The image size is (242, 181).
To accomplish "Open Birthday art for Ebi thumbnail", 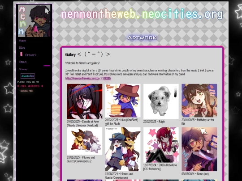I will pyautogui.click(x=199, y=101).
